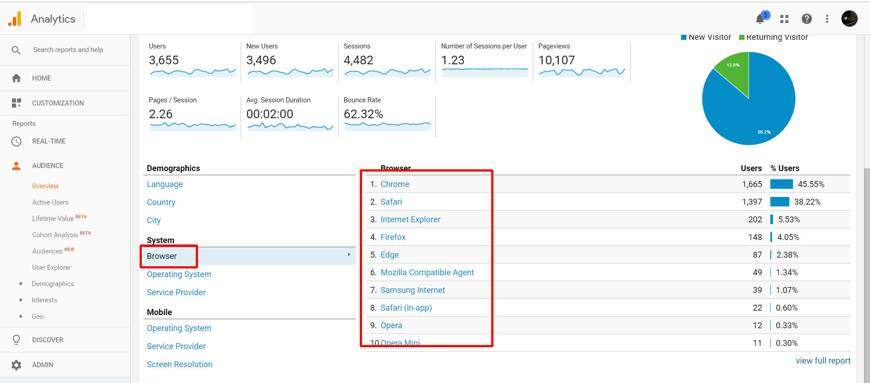Image resolution: width=870 pixels, height=383 pixels.
Task: Click the Google Analytics logo icon
Action: pos(15,19)
